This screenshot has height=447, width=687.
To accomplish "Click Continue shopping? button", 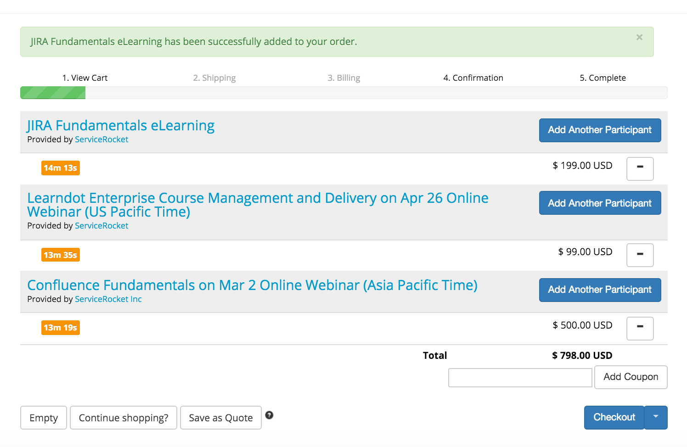I will (124, 418).
